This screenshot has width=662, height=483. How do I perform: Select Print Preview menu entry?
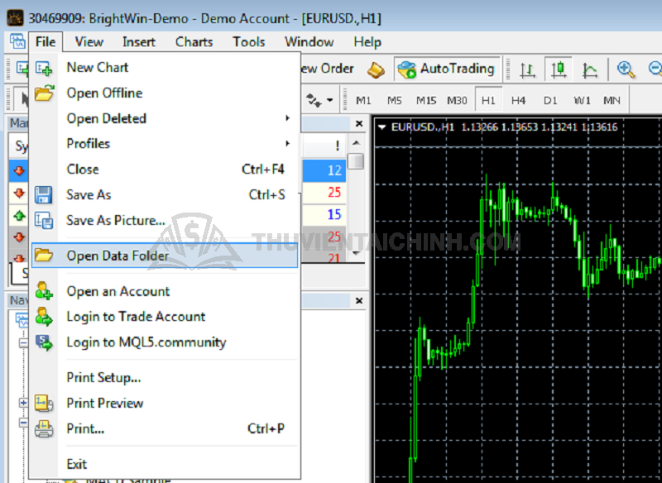click(x=165, y=404)
